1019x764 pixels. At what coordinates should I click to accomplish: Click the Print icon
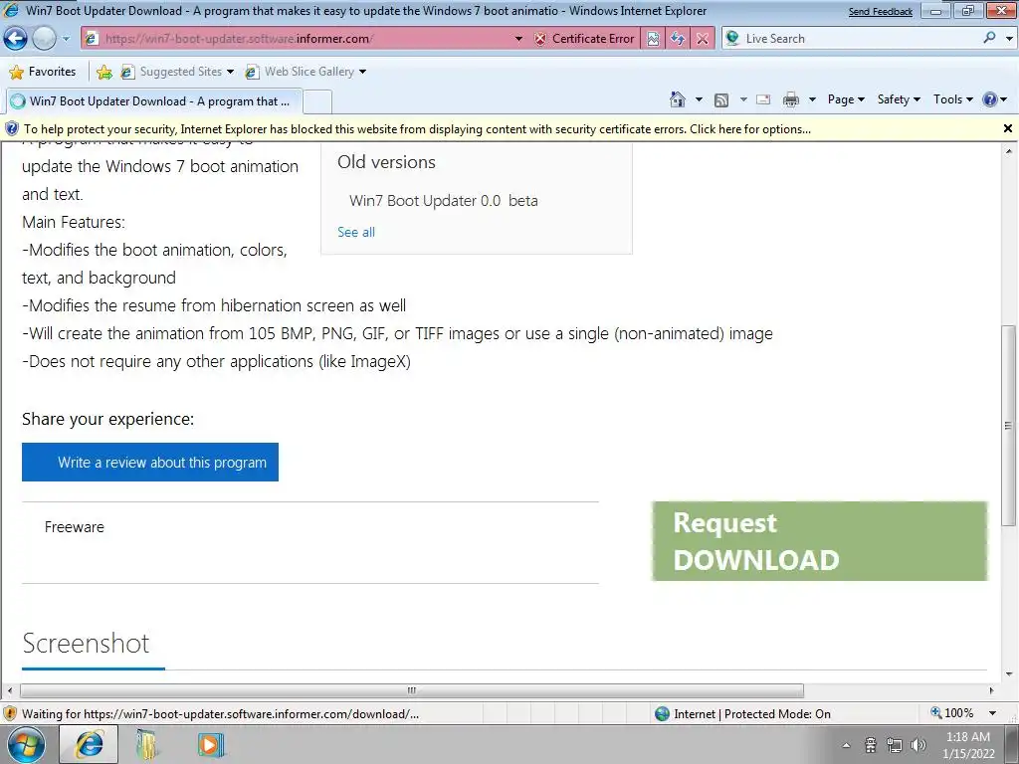(791, 99)
